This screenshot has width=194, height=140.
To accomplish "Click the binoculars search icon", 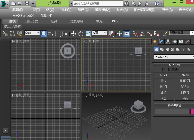I will point(127,4).
